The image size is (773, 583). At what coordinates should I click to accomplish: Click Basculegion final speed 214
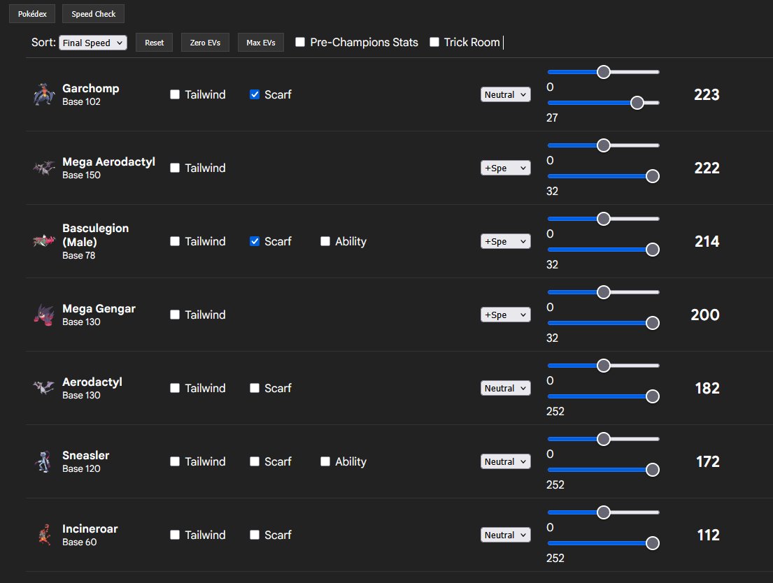click(x=707, y=241)
